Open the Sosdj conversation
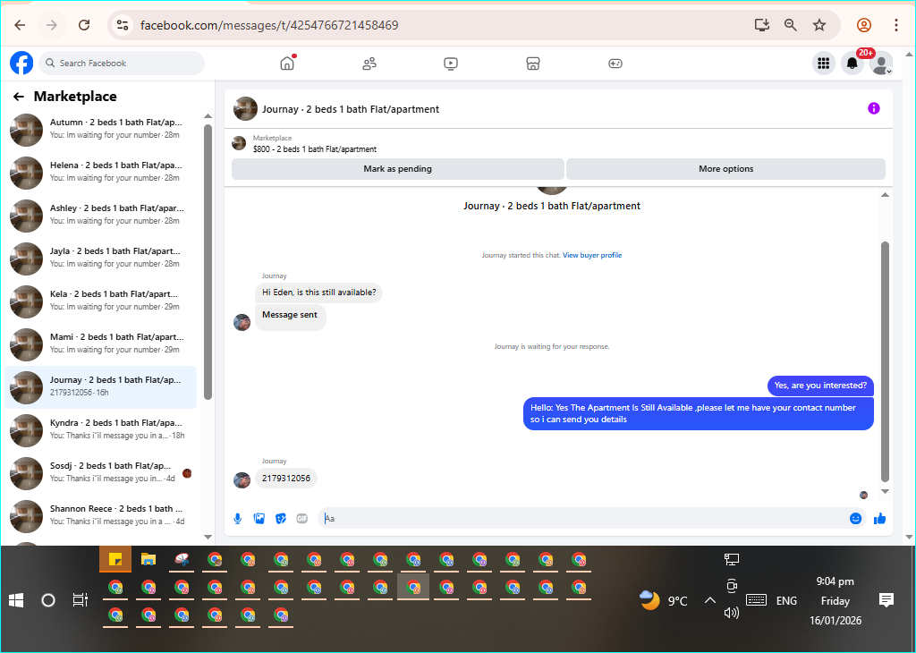 [x=101, y=473]
